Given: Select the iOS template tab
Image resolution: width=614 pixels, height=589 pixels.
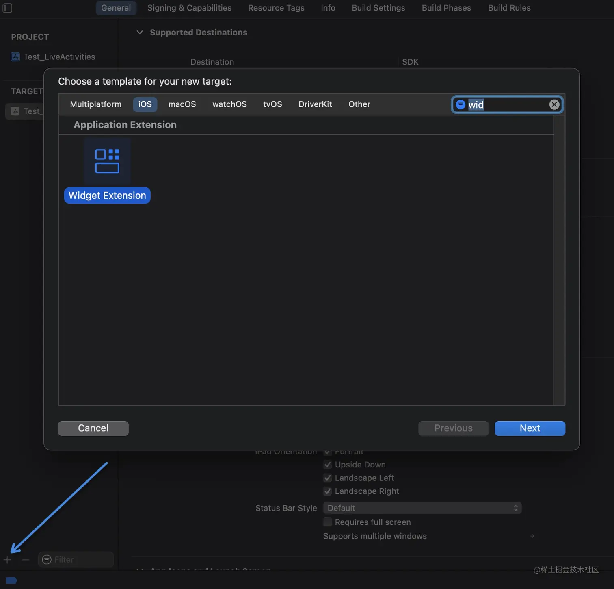Looking at the screenshot, I should 145,104.
